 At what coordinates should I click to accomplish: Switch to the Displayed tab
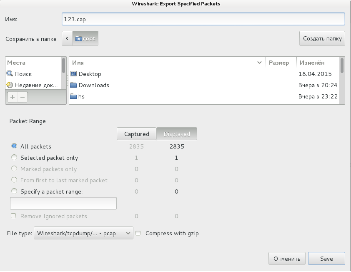(x=177, y=134)
